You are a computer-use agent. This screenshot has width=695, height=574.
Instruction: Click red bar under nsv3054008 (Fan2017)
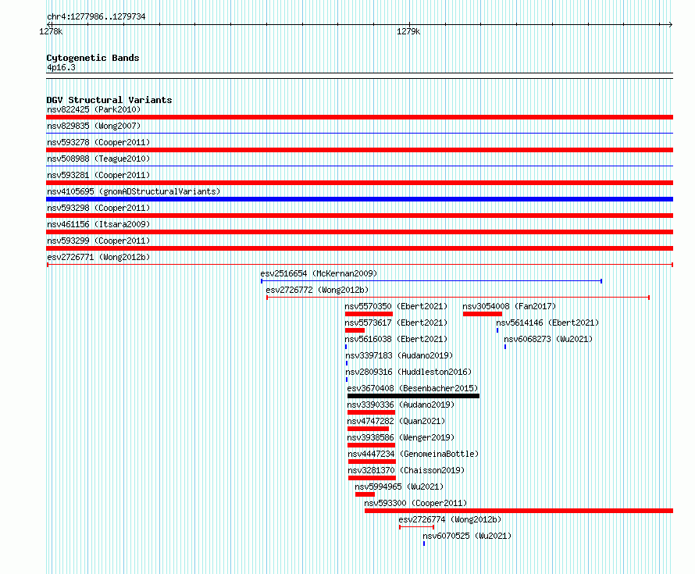483,314
